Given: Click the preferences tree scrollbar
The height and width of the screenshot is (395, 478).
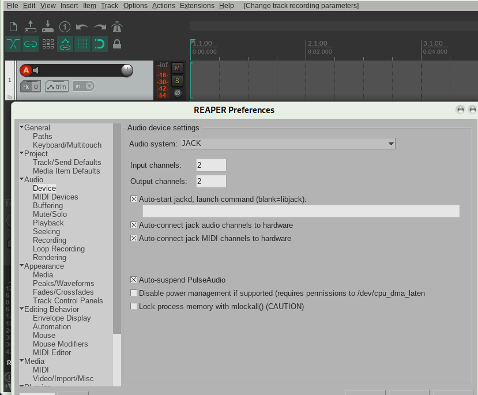Looking at the screenshot, I should [116, 228].
